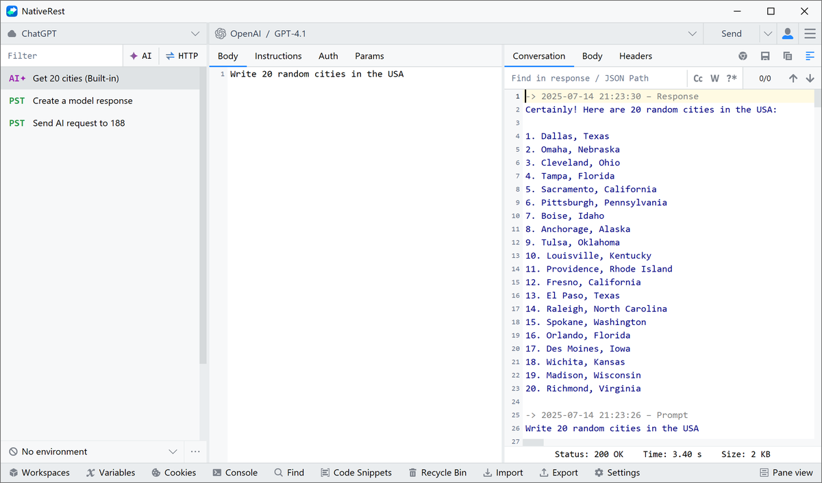Copy response to clipboard icon
This screenshot has width=822, height=483.
tap(788, 56)
